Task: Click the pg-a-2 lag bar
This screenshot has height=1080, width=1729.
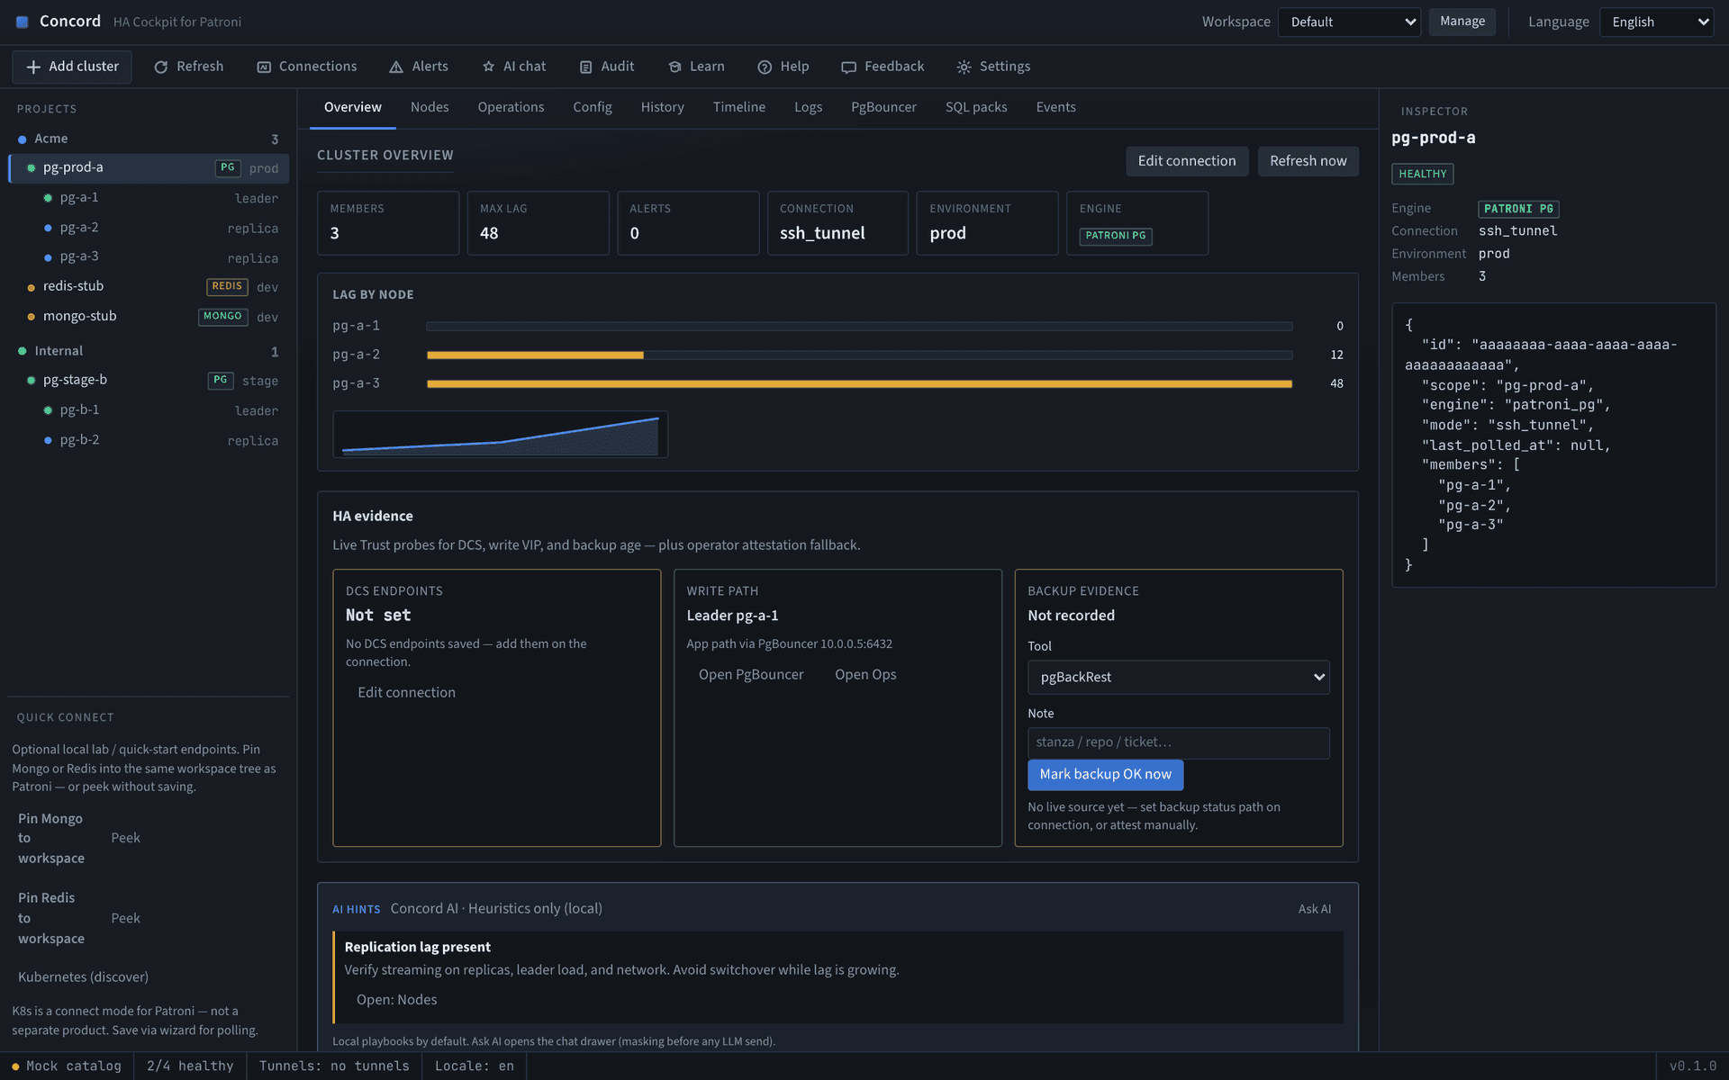Action: 859,355
